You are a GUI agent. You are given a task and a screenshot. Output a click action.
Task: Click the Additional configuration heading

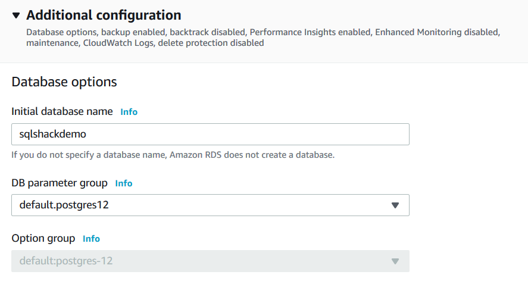point(104,15)
